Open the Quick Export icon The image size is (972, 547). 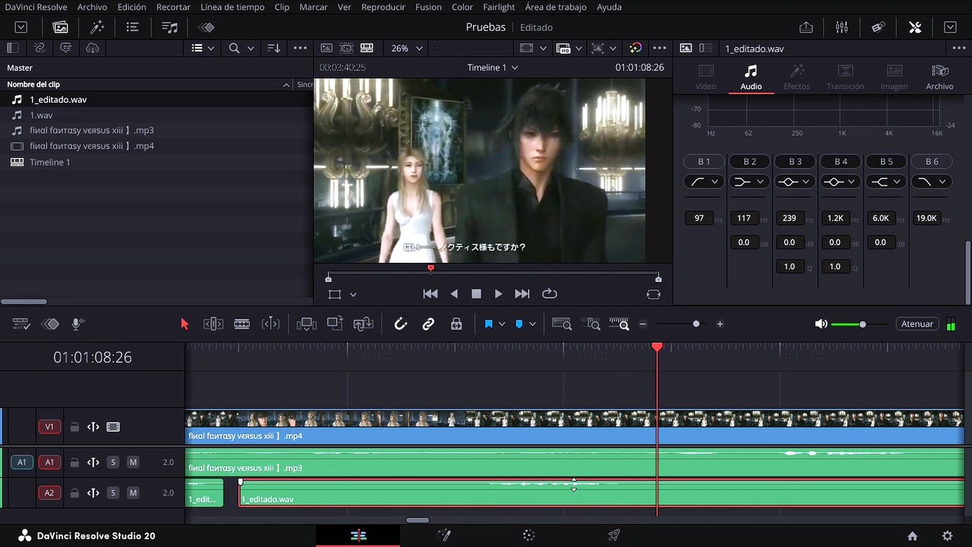tap(806, 27)
